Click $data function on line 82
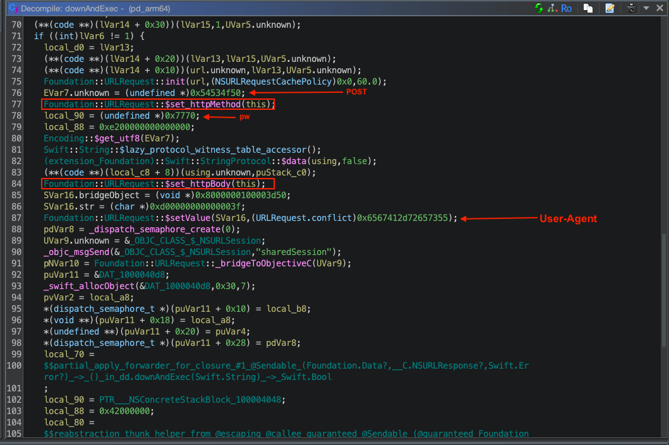The height and width of the screenshot is (445, 669). 294,161
